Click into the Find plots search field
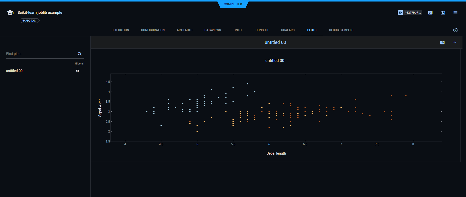This screenshot has height=197, width=466. pos(40,54)
